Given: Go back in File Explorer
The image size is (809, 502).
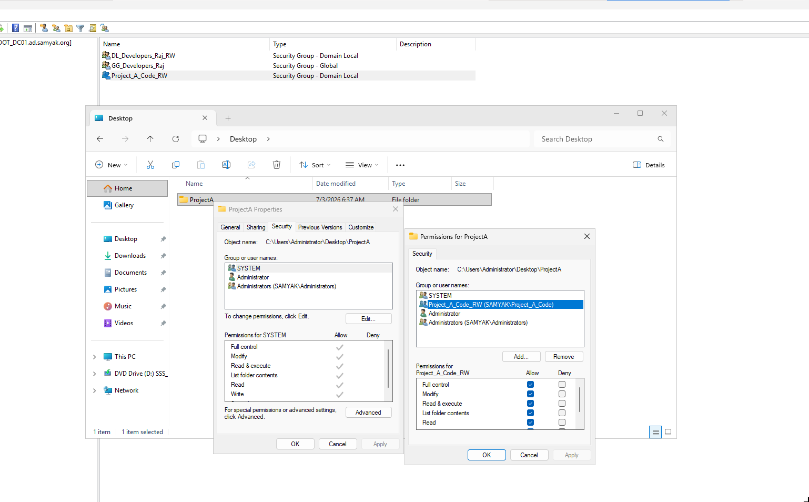Looking at the screenshot, I should [100, 139].
